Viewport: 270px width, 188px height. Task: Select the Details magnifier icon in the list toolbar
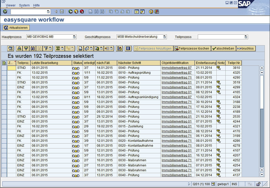click(x=10, y=48)
